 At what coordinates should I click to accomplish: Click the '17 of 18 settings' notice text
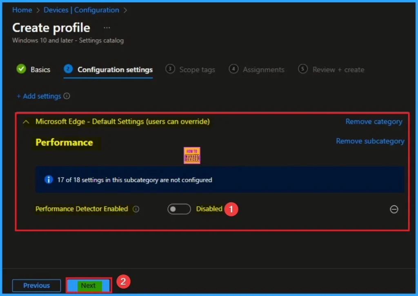135,180
